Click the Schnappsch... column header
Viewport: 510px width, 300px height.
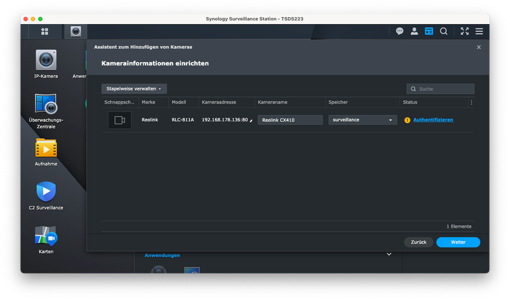119,102
